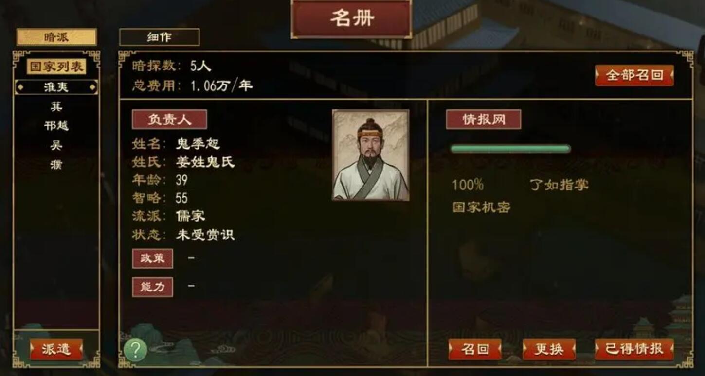Click the 更换 replace button
The height and width of the screenshot is (376, 705).
click(x=549, y=349)
